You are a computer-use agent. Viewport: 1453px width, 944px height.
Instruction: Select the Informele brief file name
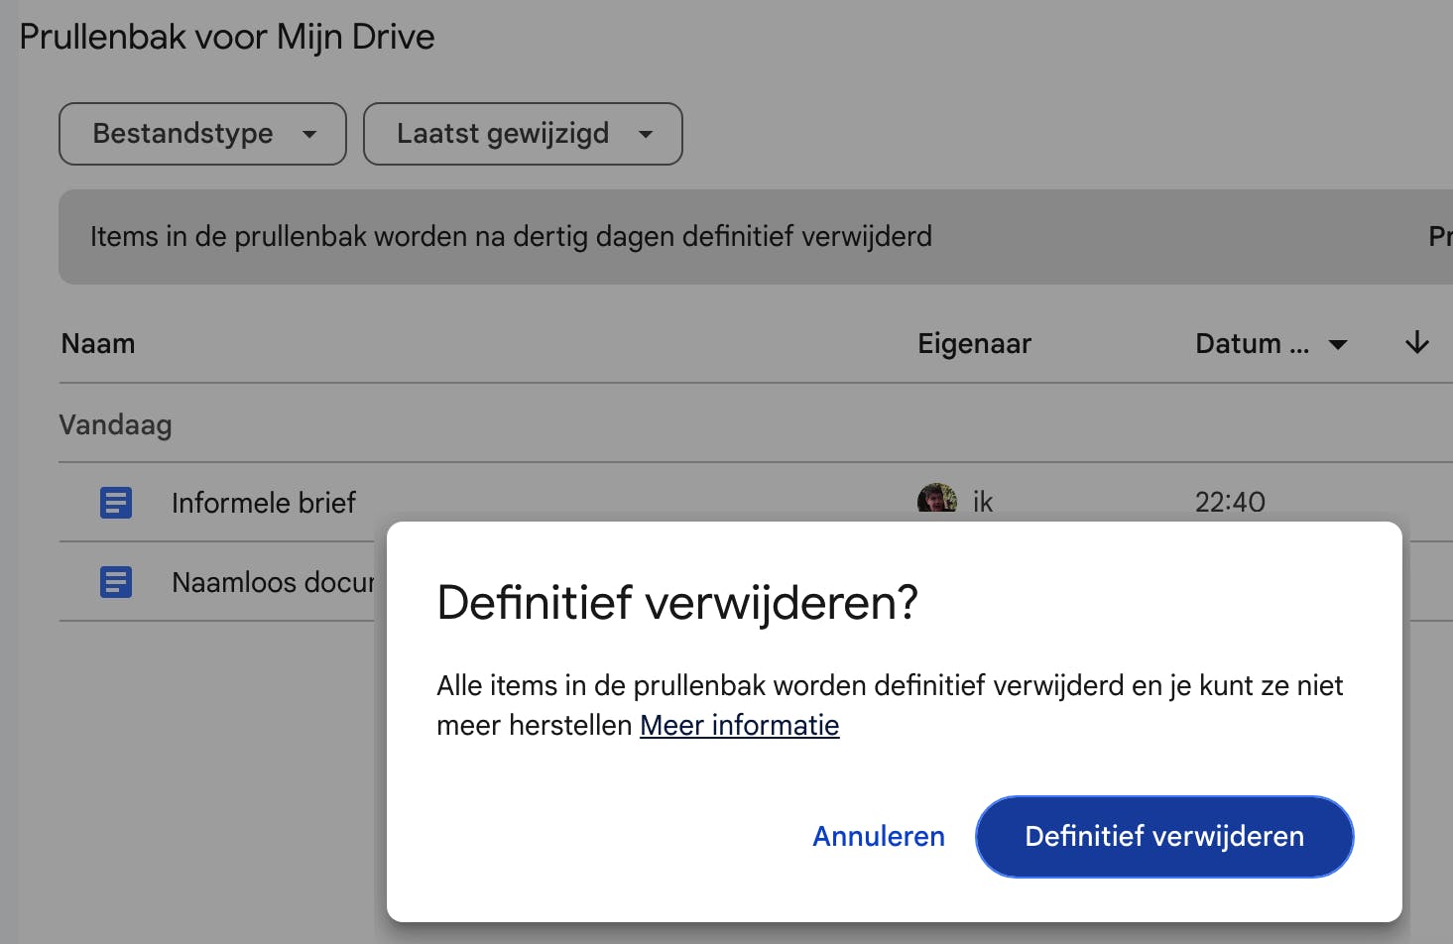tap(264, 503)
